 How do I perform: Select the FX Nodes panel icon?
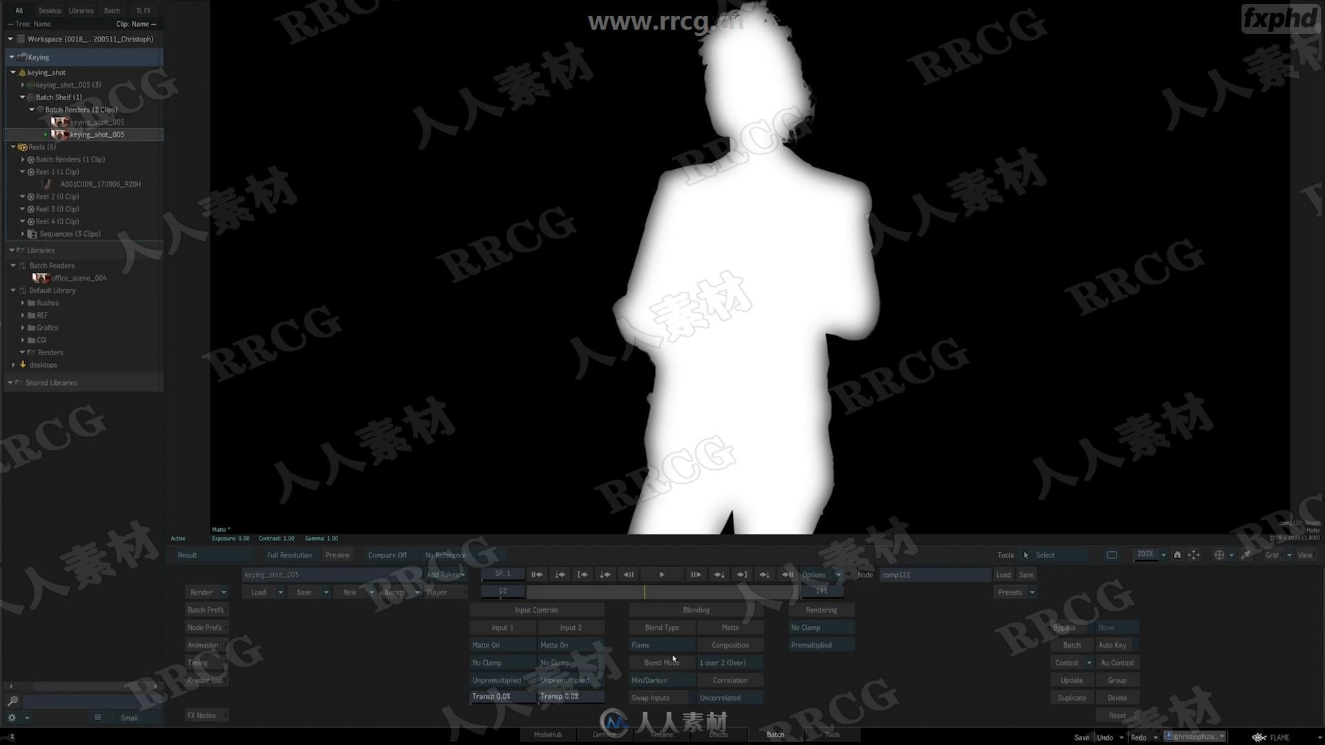(x=201, y=715)
